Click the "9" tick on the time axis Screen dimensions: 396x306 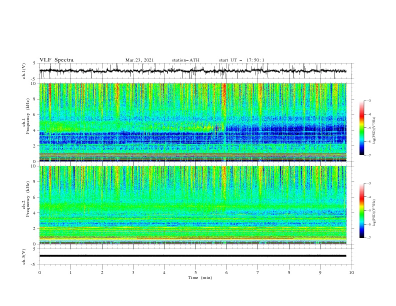[x=320, y=272]
